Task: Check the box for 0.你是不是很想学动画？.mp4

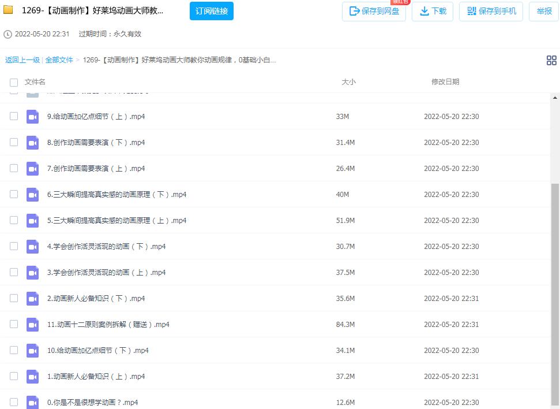Action: 14,402
